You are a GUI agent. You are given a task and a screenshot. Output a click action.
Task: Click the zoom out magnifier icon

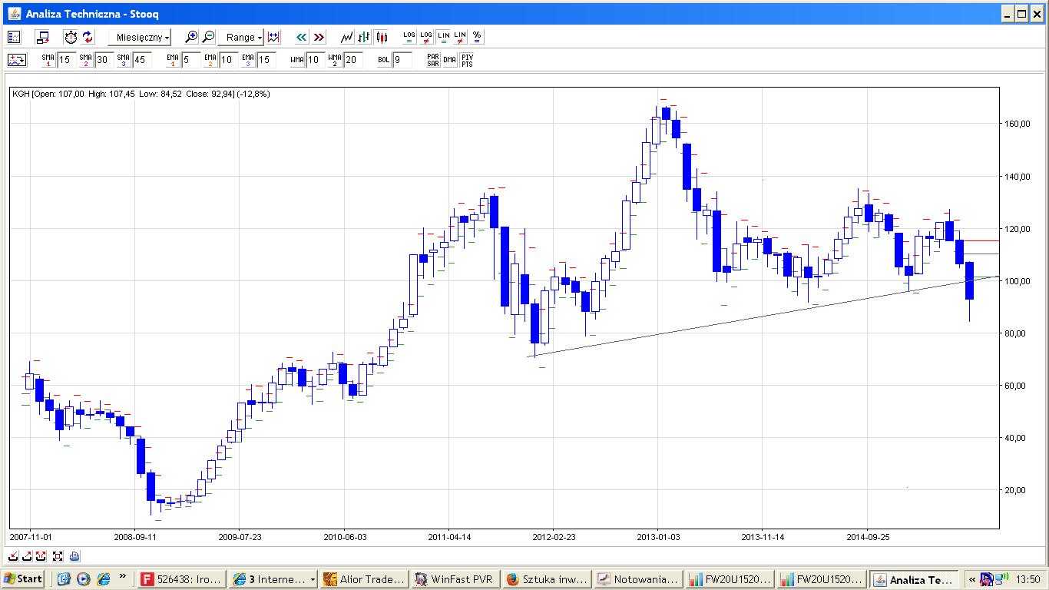pos(208,37)
